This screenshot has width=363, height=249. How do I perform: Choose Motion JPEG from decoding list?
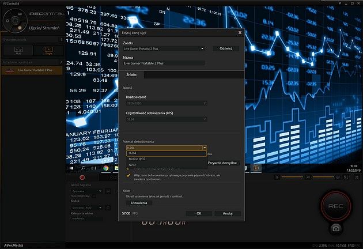tap(167, 159)
